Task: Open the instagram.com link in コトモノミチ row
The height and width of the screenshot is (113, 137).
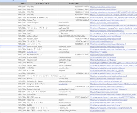Action: pyautogui.click(x=104, y=92)
